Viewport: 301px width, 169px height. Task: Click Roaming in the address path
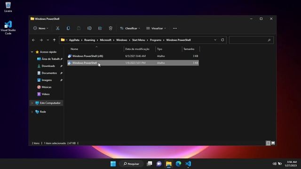coord(90,40)
